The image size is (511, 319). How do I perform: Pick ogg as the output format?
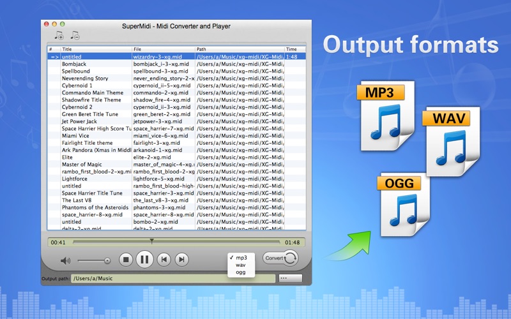click(x=241, y=272)
